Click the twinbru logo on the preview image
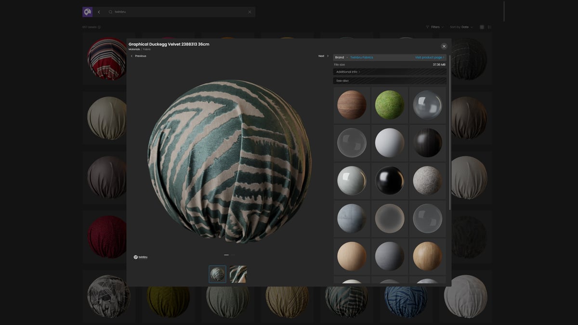Image resolution: width=578 pixels, height=325 pixels. click(140, 257)
